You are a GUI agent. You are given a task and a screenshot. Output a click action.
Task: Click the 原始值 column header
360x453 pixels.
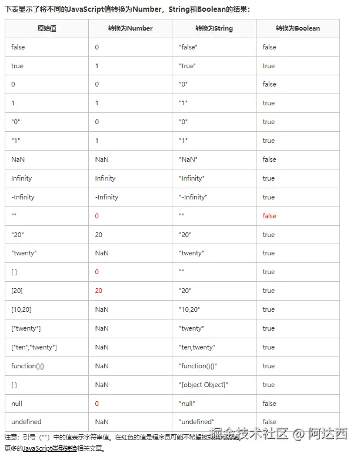(x=46, y=28)
